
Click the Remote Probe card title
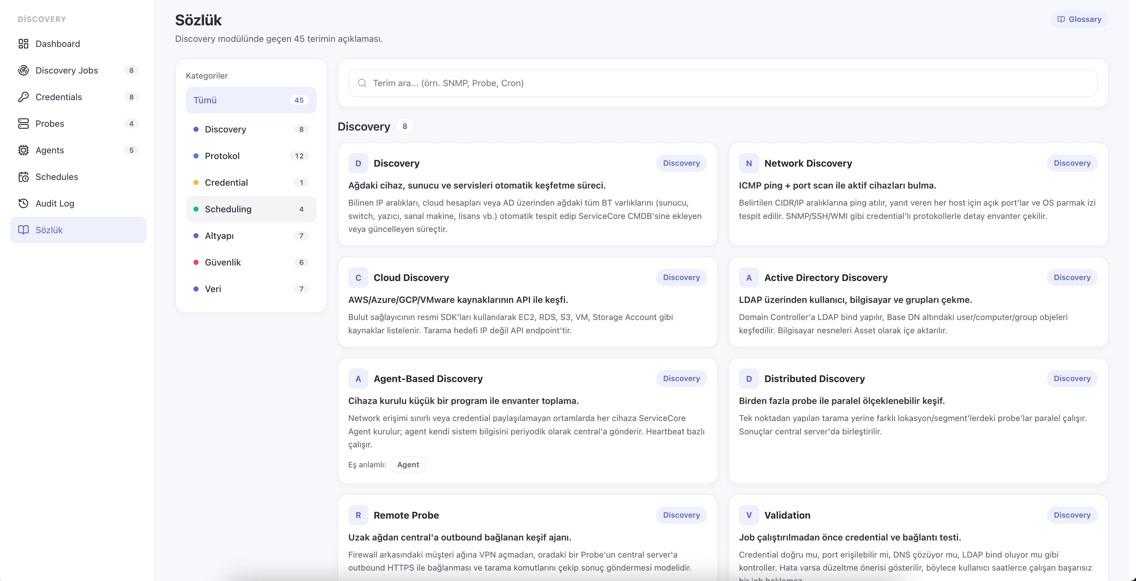[x=406, y=515]
